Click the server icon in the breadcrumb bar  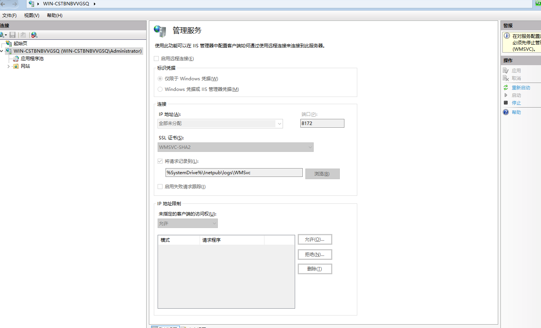click(x=32, y=5)
